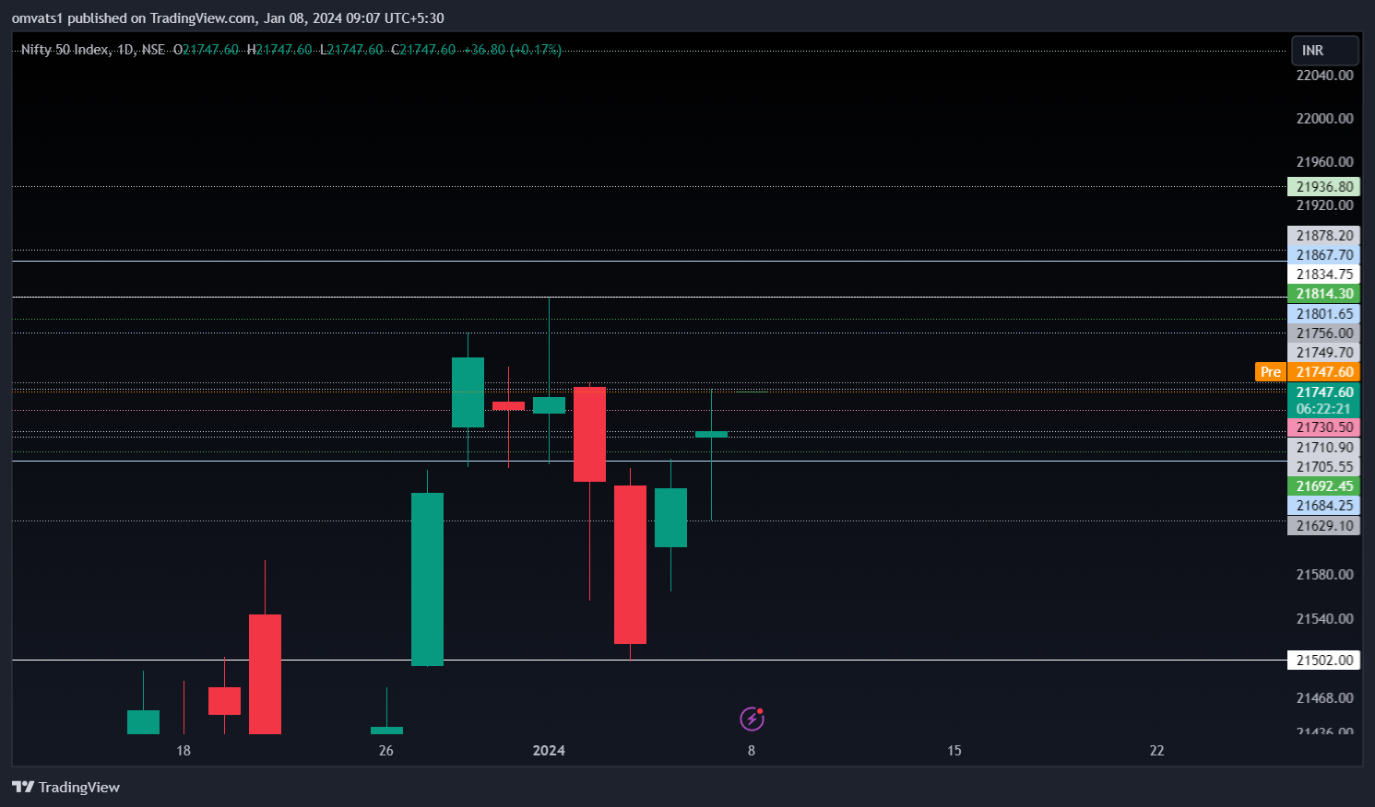
Task: Click the horizontal line at 21502.00
Action: (649, 661)
